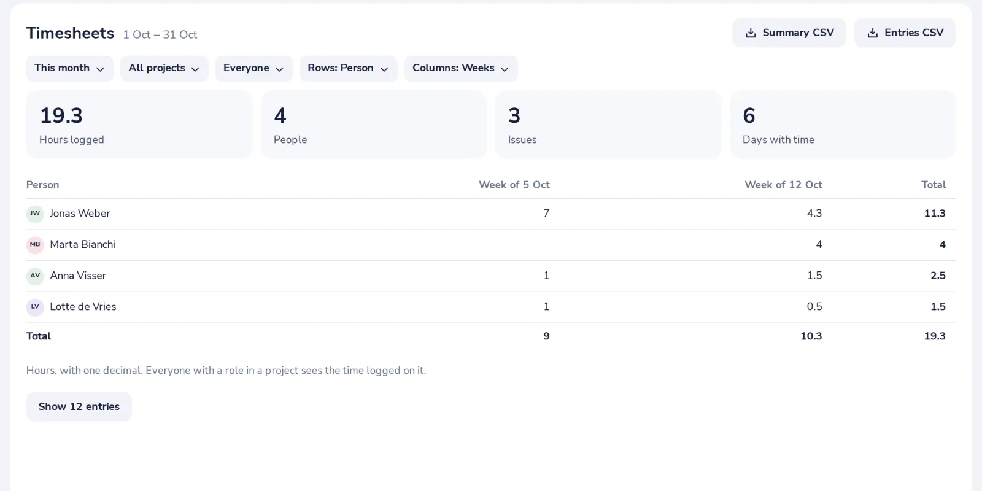Open the Everyone people filter dropdown
This screenshot has height=491, width=982.
point(253,68)
